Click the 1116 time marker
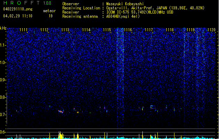 click(x=128, y=30)
